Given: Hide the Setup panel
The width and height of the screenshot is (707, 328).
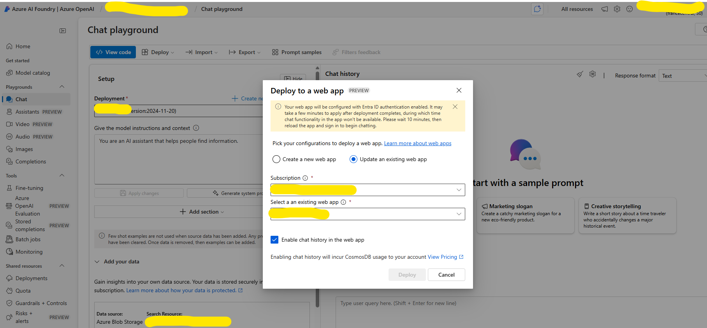Looking at the screenshot, I should 293,78.
